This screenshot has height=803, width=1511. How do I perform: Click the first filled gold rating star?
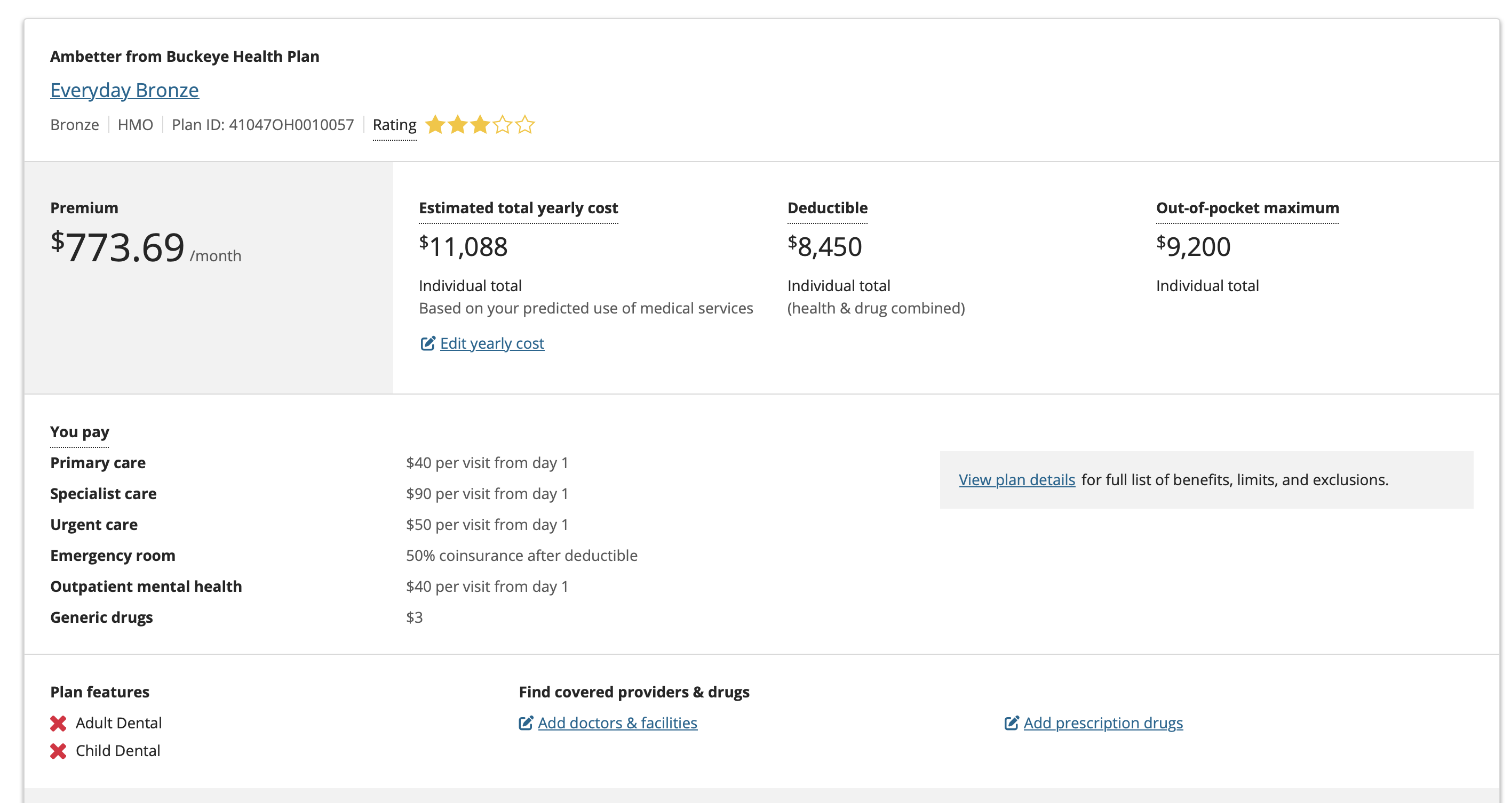435,125
